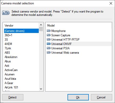Click the icon beside Universal HTTP/RTSP
115x103 pixels.
[x=49, y=39]
